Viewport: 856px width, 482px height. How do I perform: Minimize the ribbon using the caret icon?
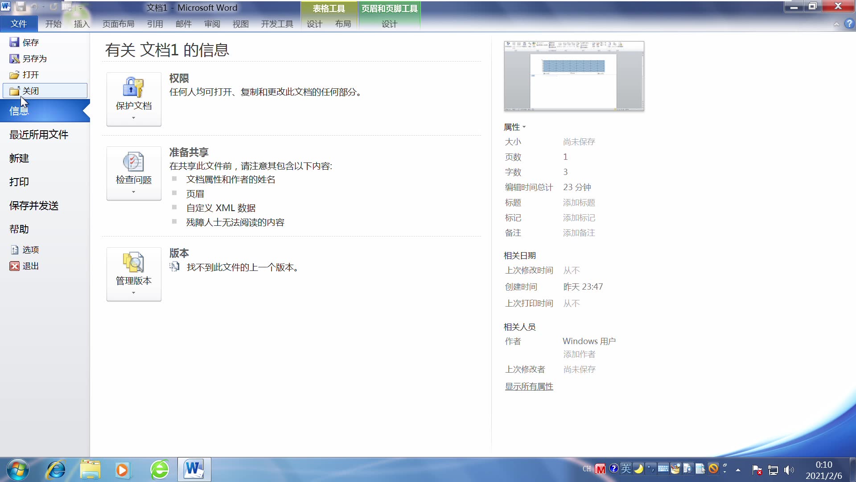[836, 24]
